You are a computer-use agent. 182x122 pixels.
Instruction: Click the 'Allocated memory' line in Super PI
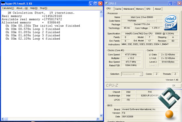tap(31, 22)
